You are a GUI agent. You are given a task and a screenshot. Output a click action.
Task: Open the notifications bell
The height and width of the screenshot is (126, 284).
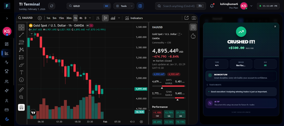(212, 6)
